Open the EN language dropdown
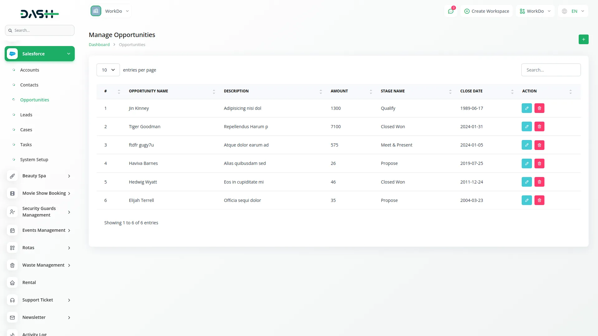Viewport: 598px width, 336px height. 573,11
